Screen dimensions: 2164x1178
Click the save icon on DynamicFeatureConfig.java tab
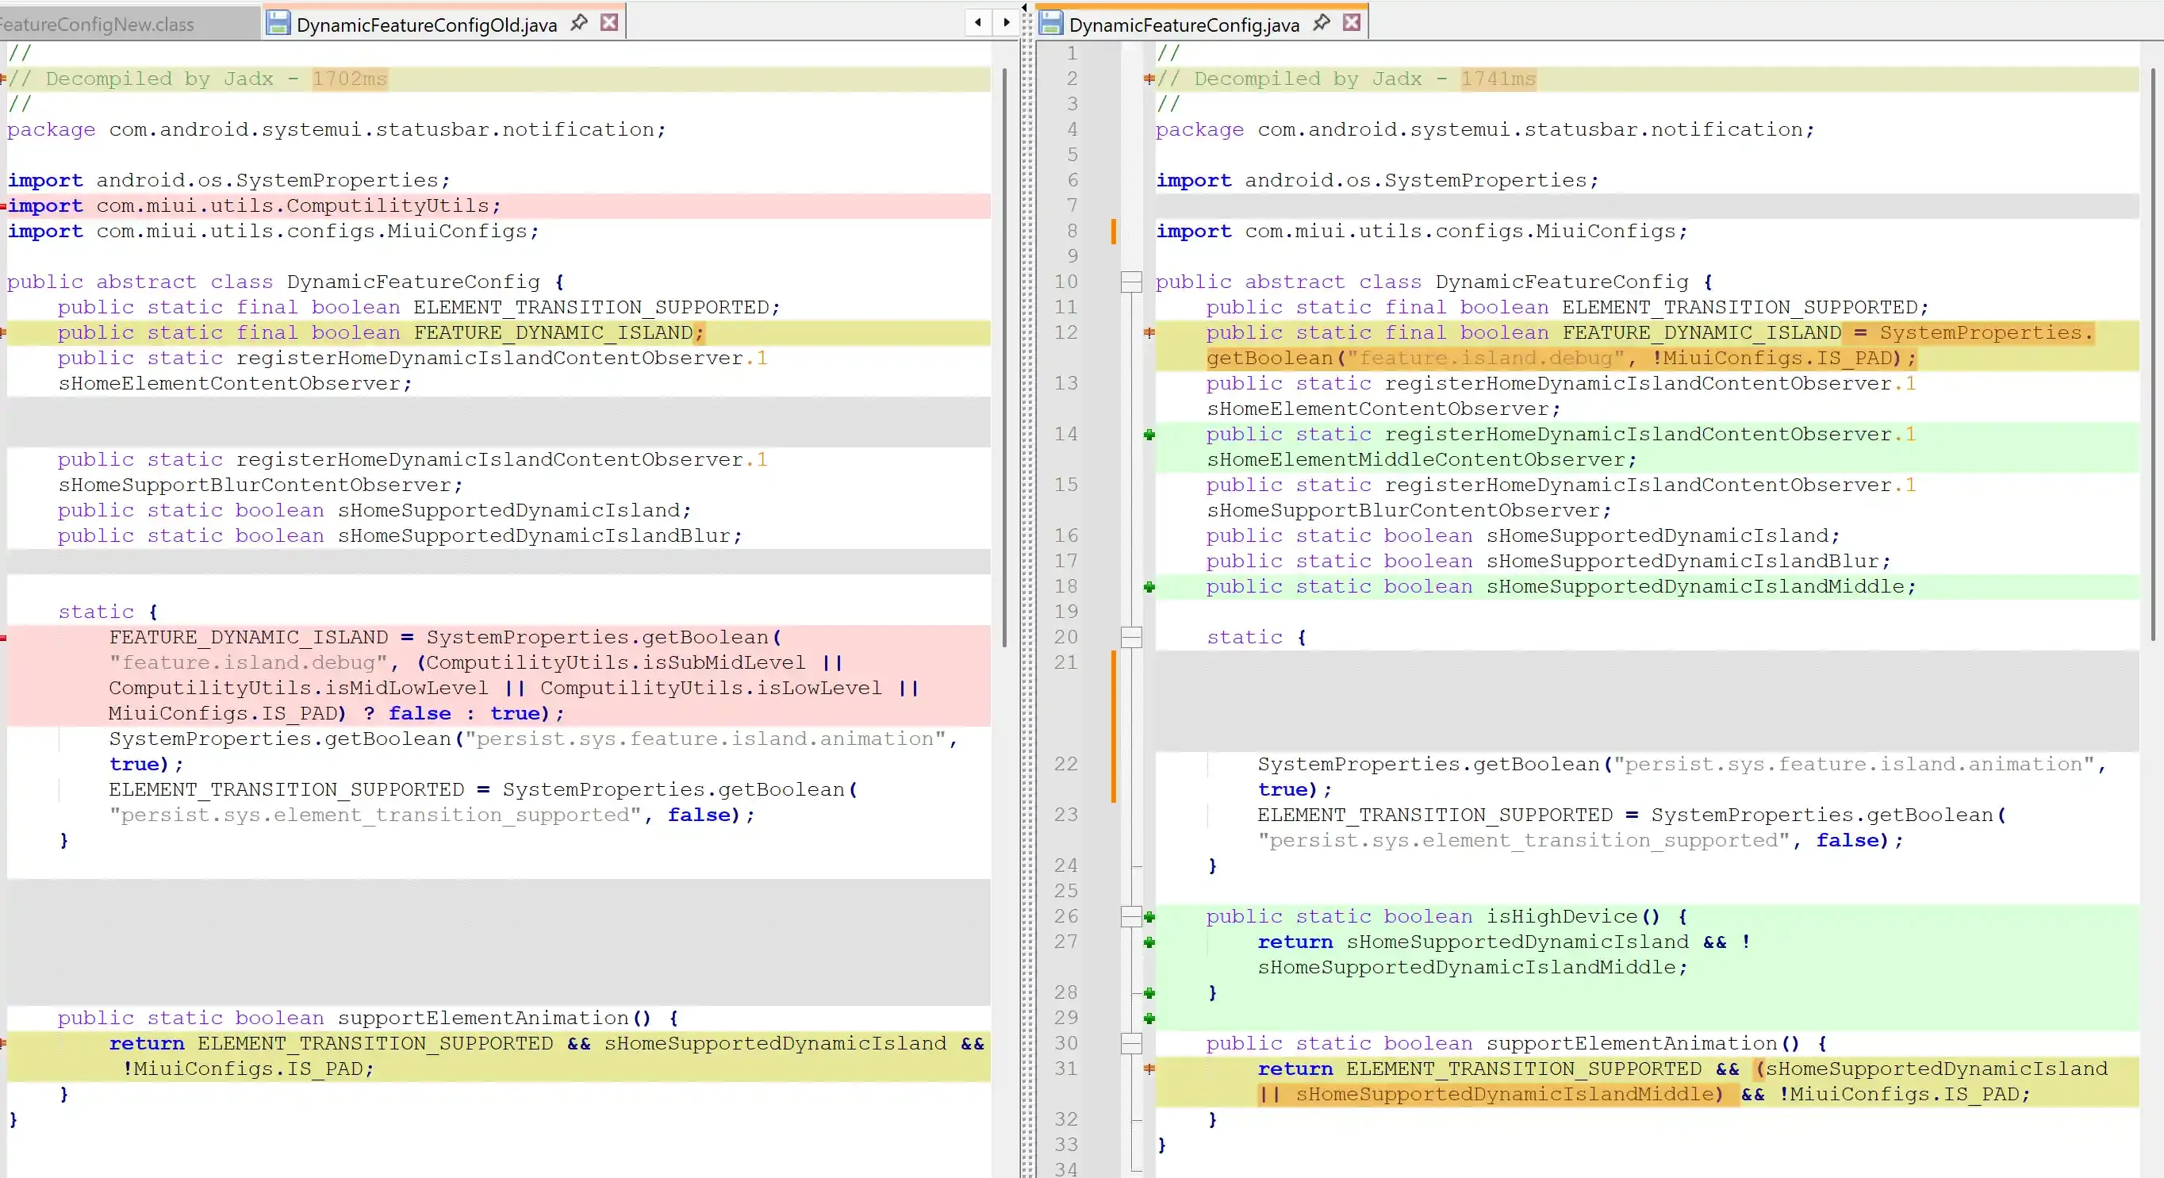point(1051,24)
